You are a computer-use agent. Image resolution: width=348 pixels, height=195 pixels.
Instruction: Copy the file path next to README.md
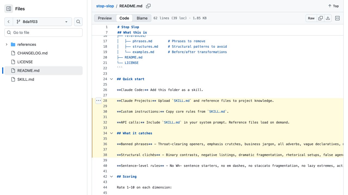click(x=148, y=6)
